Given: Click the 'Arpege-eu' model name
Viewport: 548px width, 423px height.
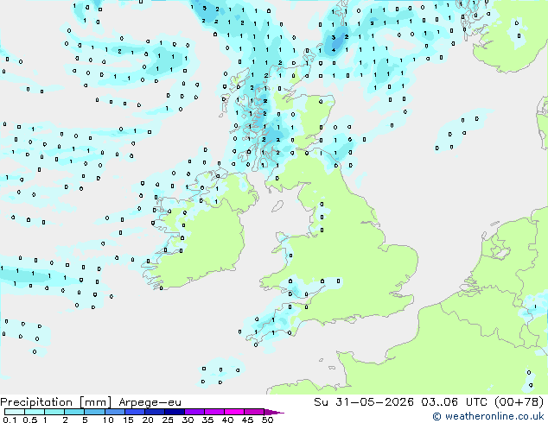Looking at the screenshot, I should point(150,403).
